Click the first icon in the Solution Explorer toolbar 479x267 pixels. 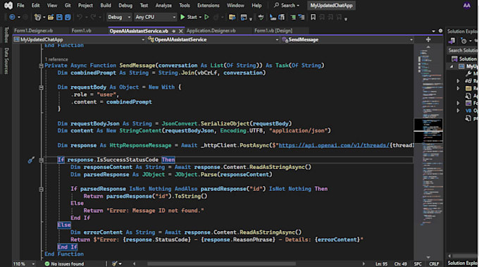click(452, 41)
